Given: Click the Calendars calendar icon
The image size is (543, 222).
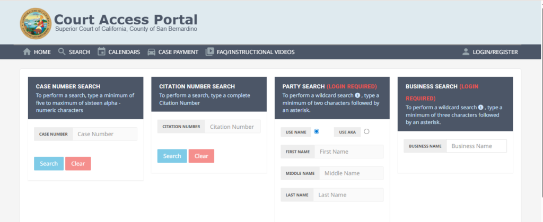Looking at the screenshot, I should (101, 52).
